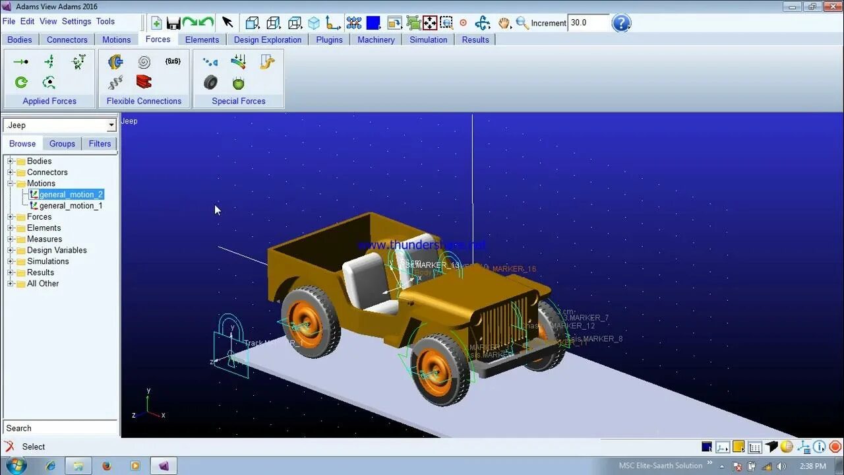Toggle shaded rendering sphere icon
This screenshot has height=475, width=844.
tap(787, 447)
